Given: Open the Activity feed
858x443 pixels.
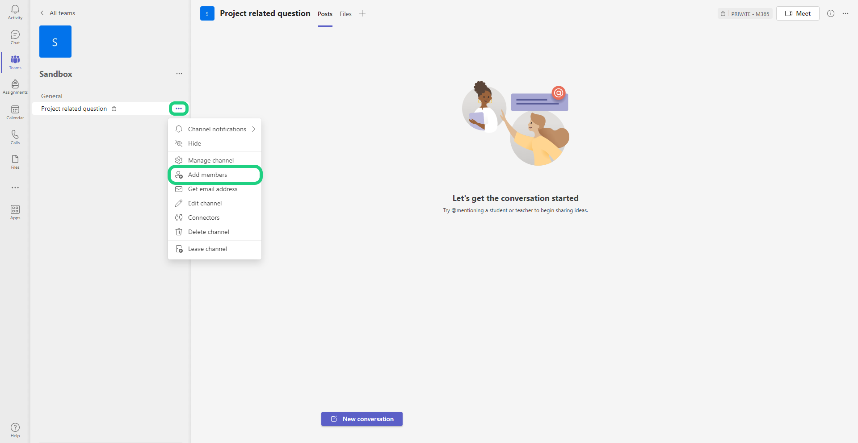Looking at the screenshot, I should [x=15, y=12].
